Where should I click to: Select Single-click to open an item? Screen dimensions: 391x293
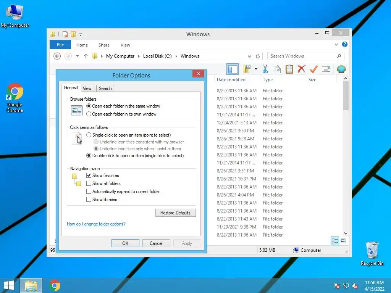129,135
